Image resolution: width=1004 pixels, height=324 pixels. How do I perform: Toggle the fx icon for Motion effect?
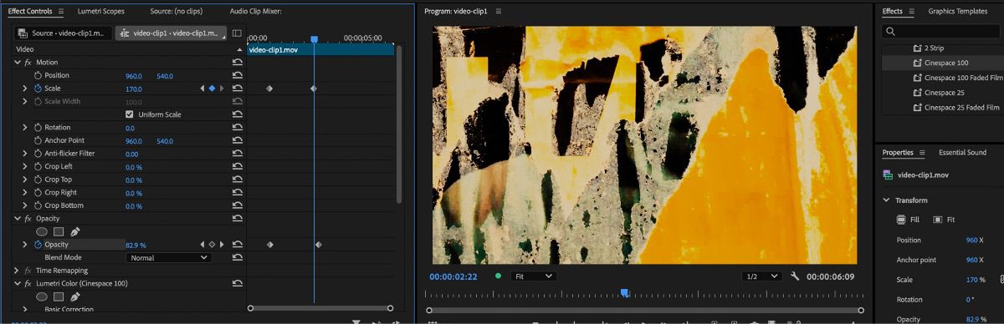pyautogui.click(x=28, y=63)
